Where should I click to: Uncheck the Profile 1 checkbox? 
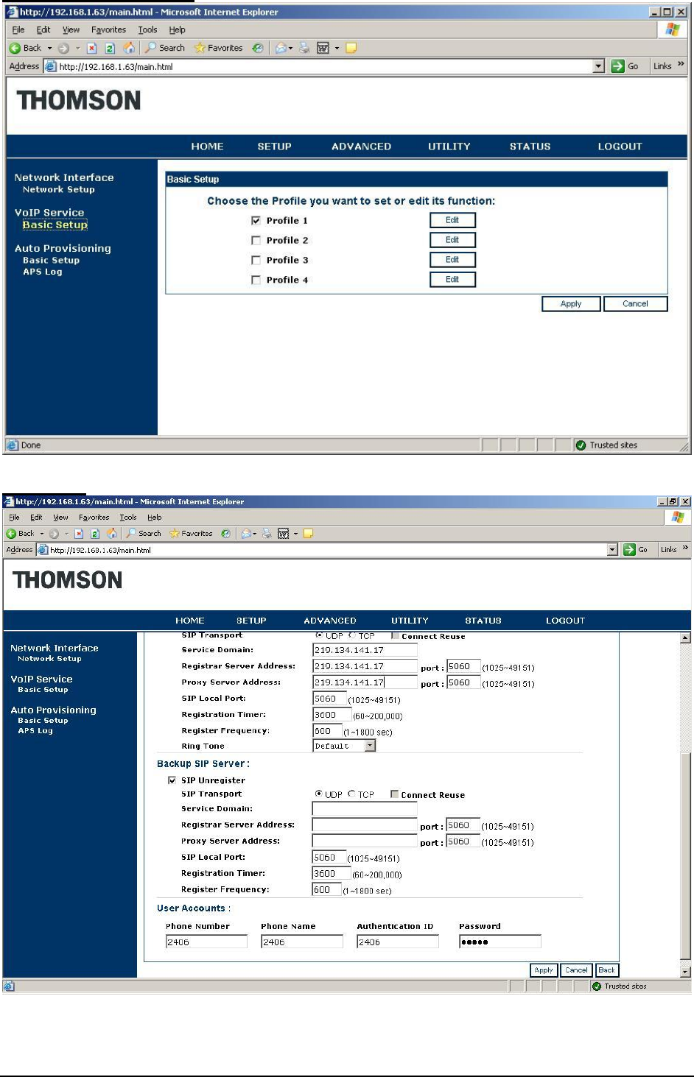tap(256, 220)
